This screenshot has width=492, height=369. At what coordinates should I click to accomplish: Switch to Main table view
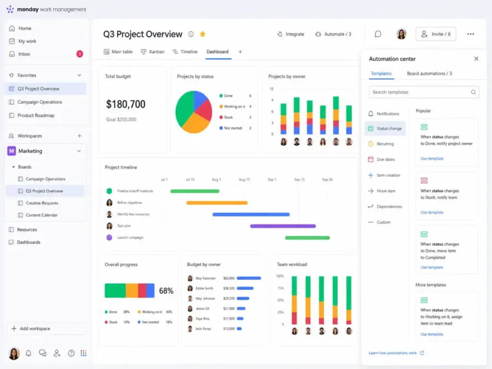118,52
